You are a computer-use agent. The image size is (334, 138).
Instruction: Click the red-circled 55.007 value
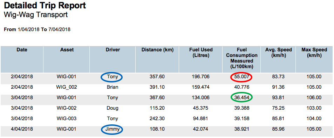coord(241,77)
